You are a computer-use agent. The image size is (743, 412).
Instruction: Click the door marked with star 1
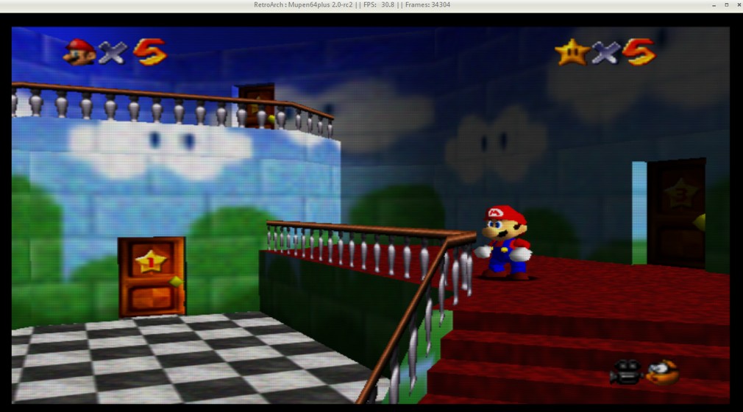(x=152, y=277)
